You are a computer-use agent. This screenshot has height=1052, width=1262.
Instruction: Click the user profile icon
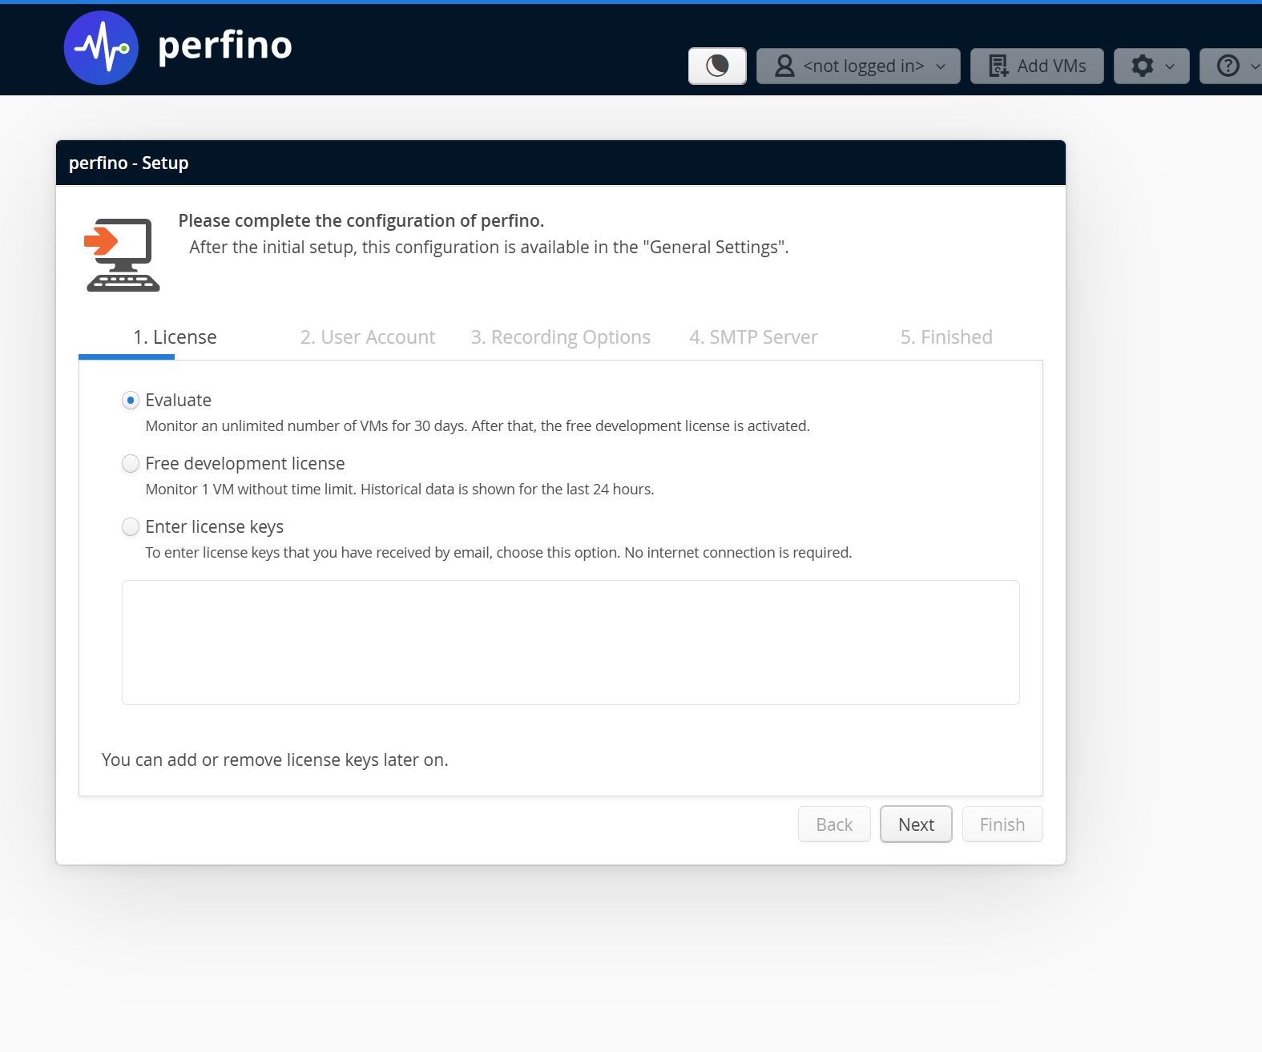(x=784, y=66)
